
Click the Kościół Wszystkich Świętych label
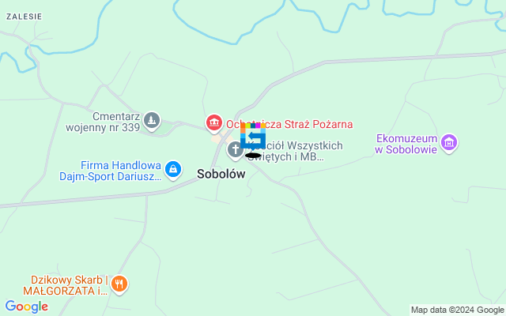294,151
